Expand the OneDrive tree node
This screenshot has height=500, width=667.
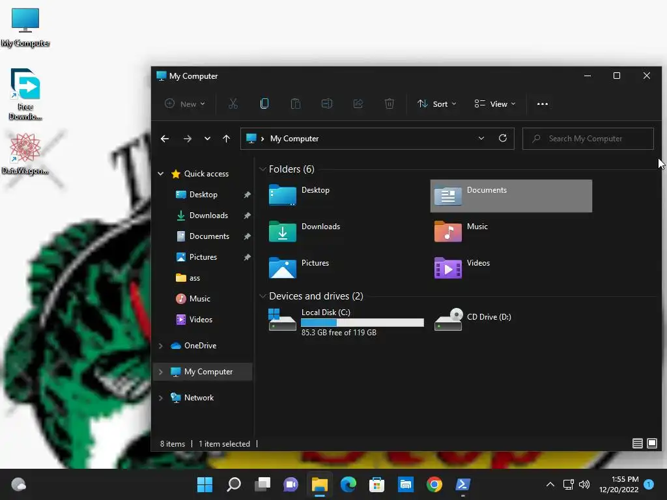pyautogui.click(x=161, y=346)
